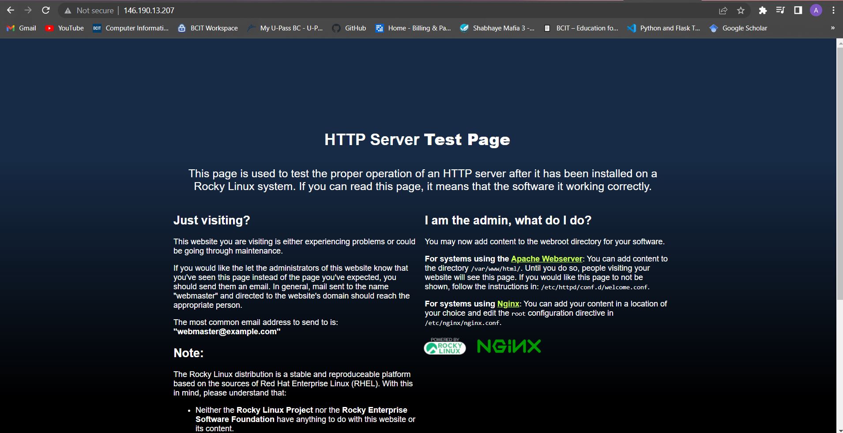This screenshot has width=843, height=433.
Task: Open the Google Scholar bookmark
Action: pyautogui.click(x=738, y=28)
